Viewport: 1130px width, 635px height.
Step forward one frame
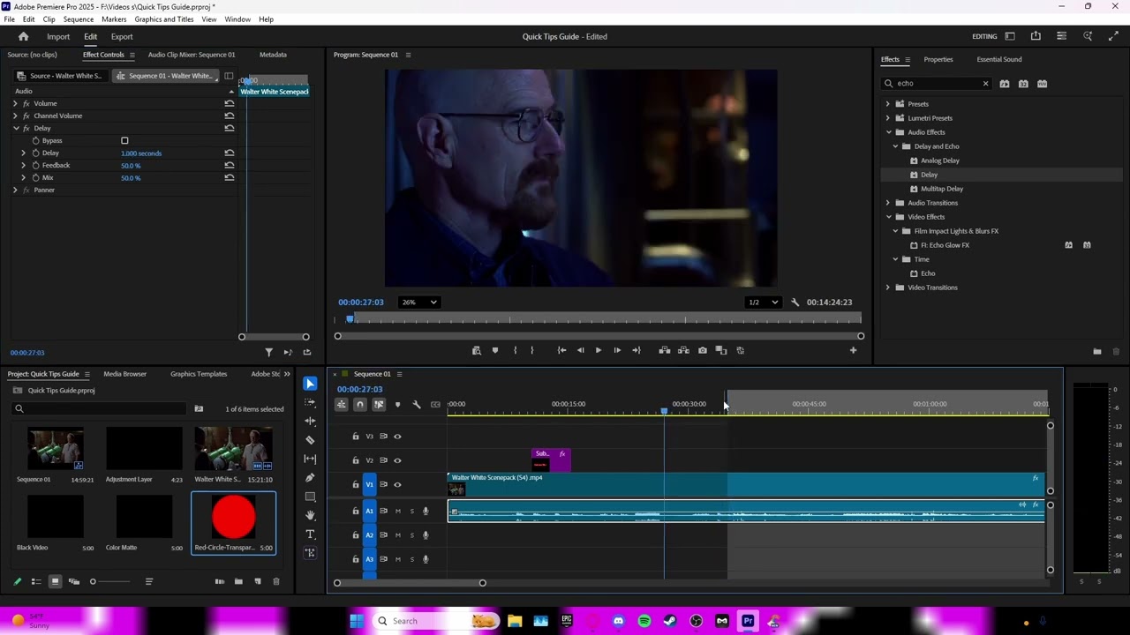pyautogui.click(x=617, y=350)
